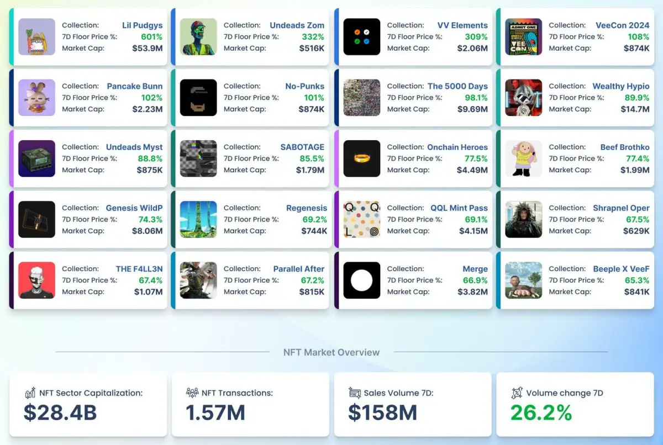Click the Pancake Bunn bunny avatar

pyautogui.click(x=36, y=98)
